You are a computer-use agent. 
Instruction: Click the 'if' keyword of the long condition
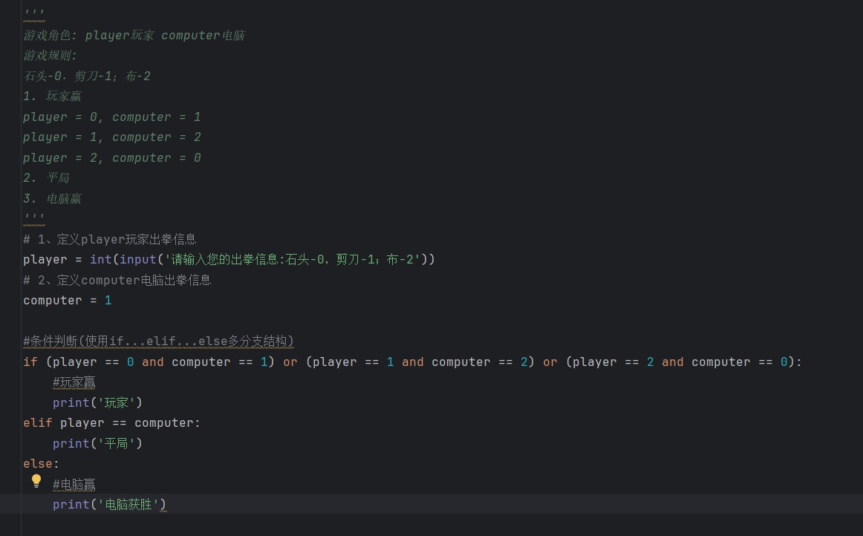coord(30,362)
